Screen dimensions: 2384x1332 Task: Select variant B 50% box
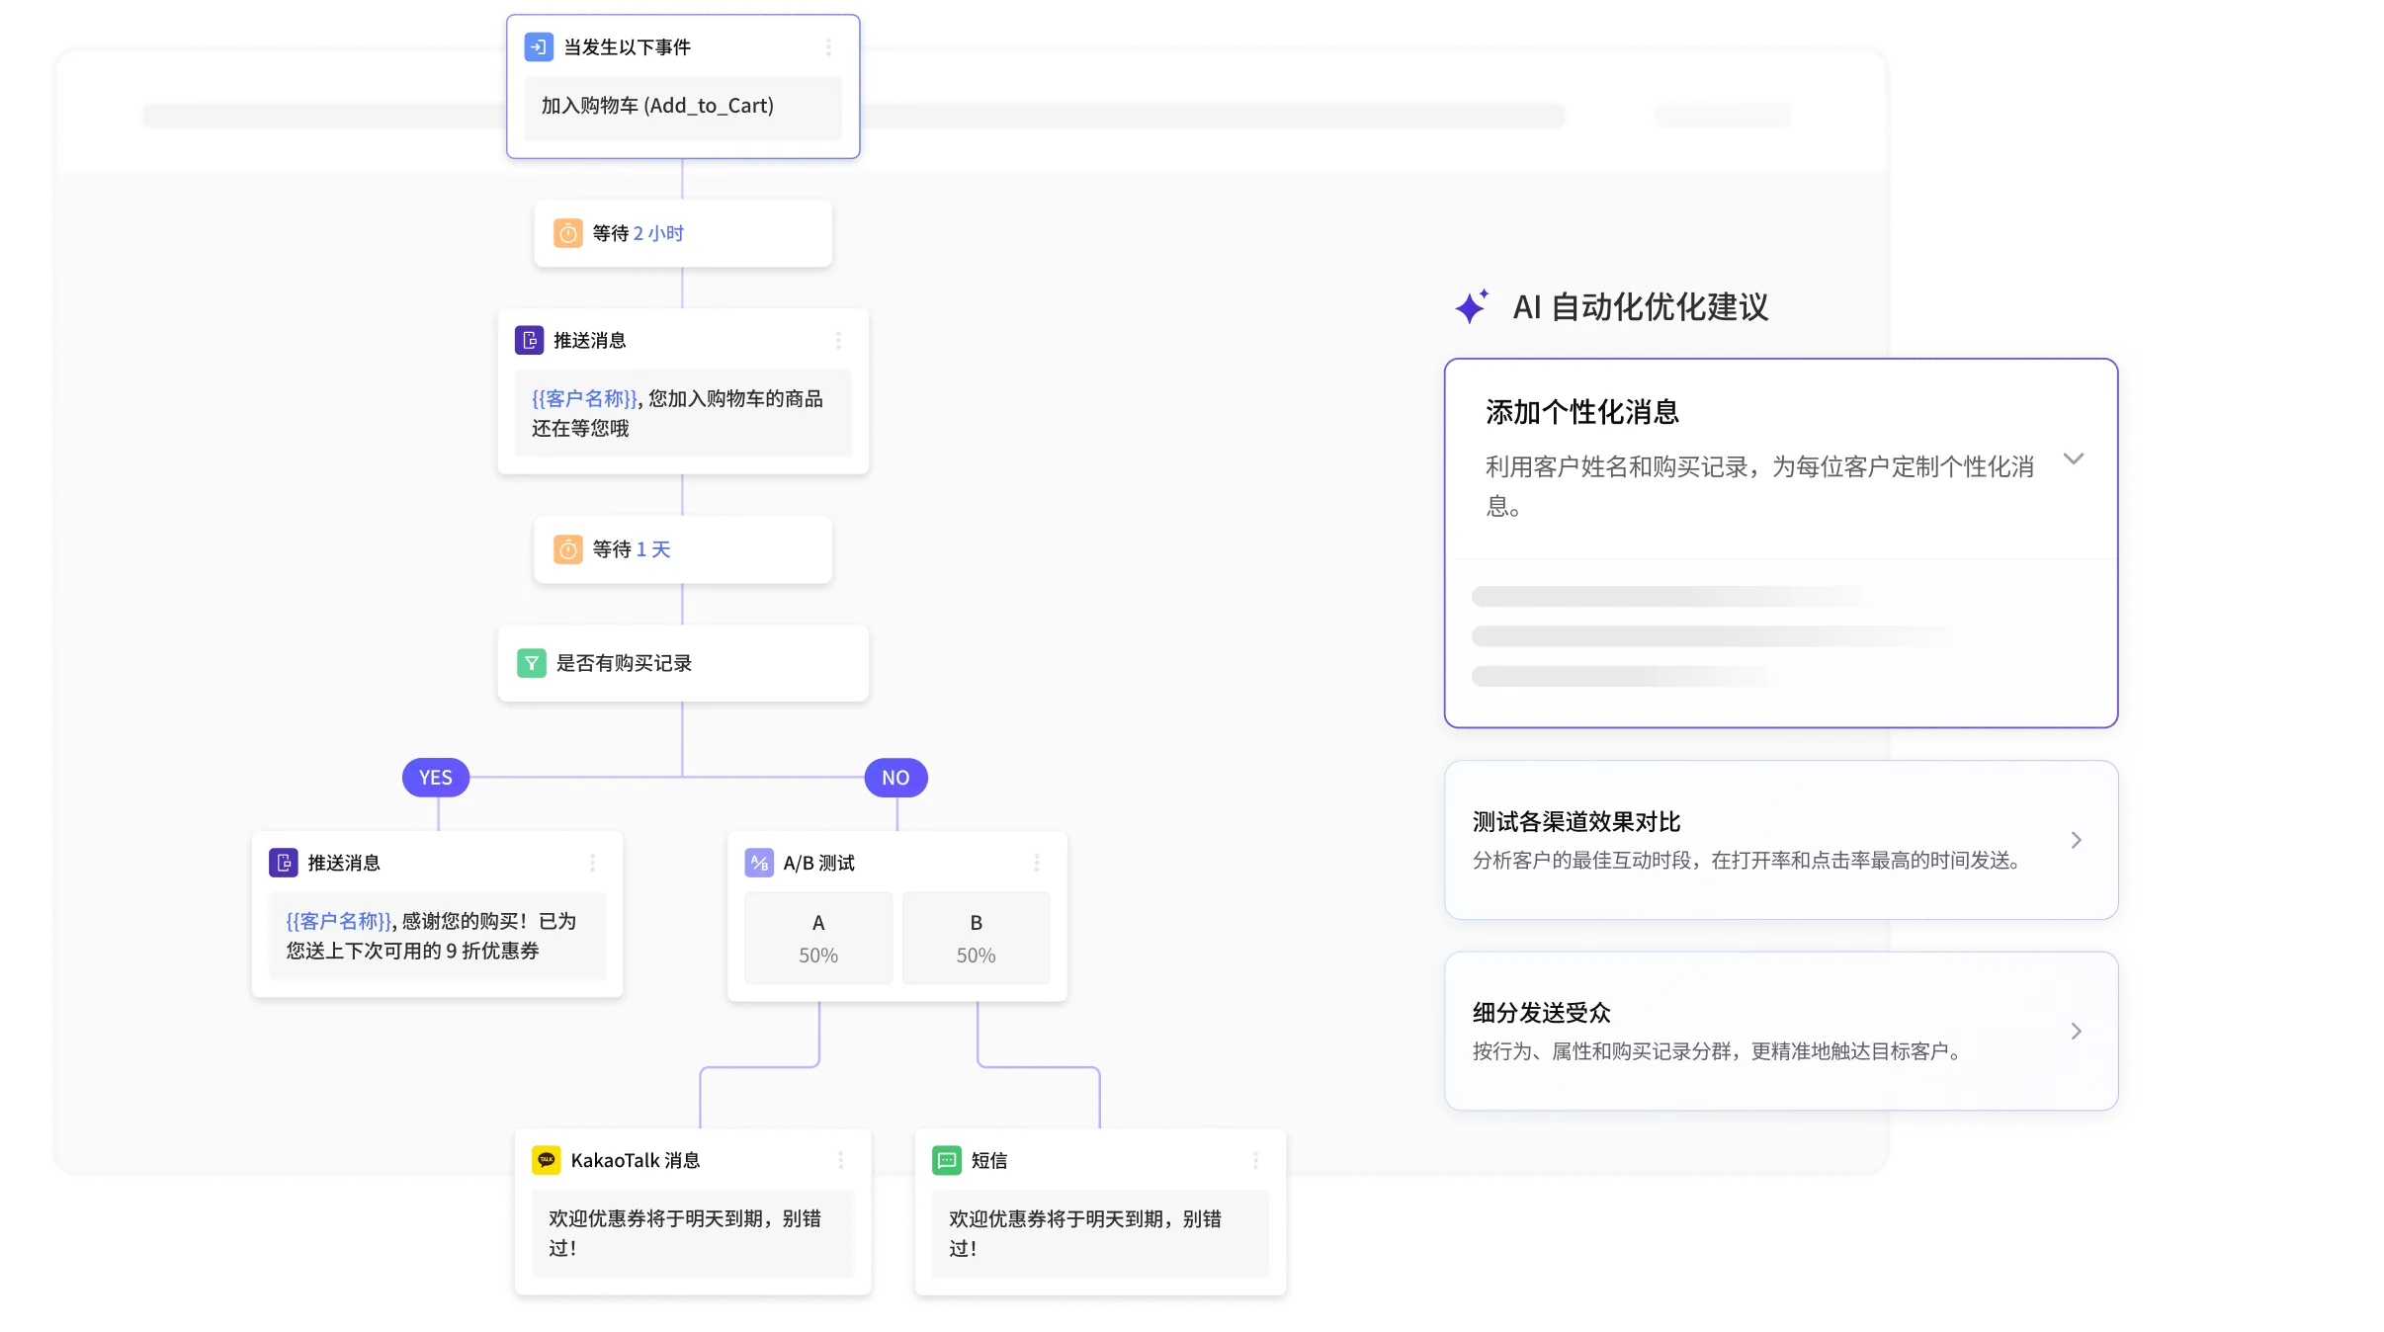coord(976,938)
